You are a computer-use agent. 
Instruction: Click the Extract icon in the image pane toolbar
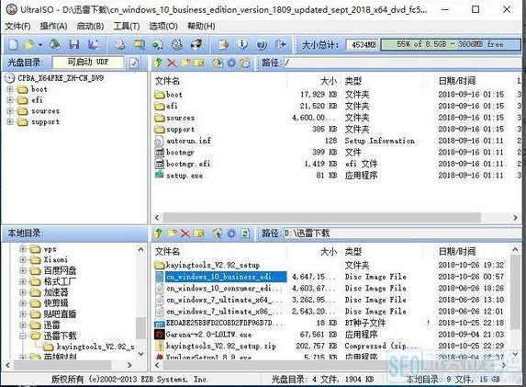pos(218,63)
